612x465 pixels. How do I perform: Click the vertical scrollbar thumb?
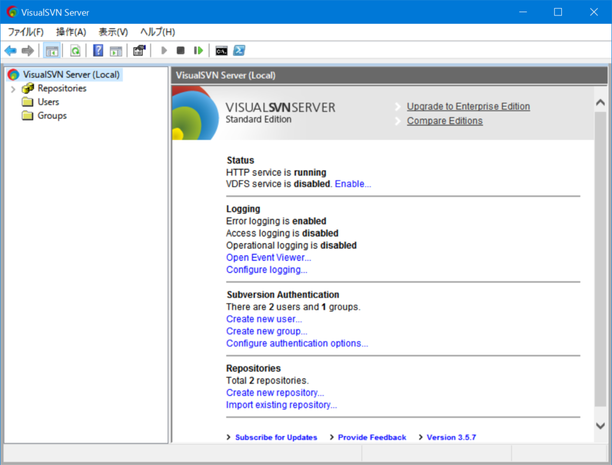[x=600, y=259]
